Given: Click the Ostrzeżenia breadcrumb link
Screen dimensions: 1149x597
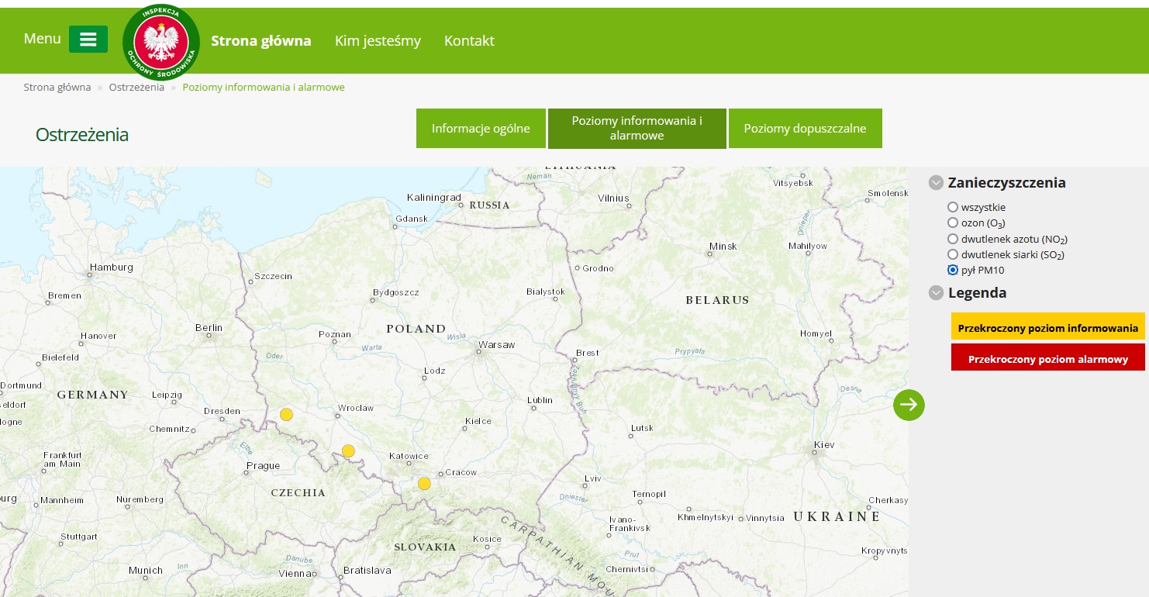Looking at the screenshot, I should pyautogui.click(x=136, y=87).
